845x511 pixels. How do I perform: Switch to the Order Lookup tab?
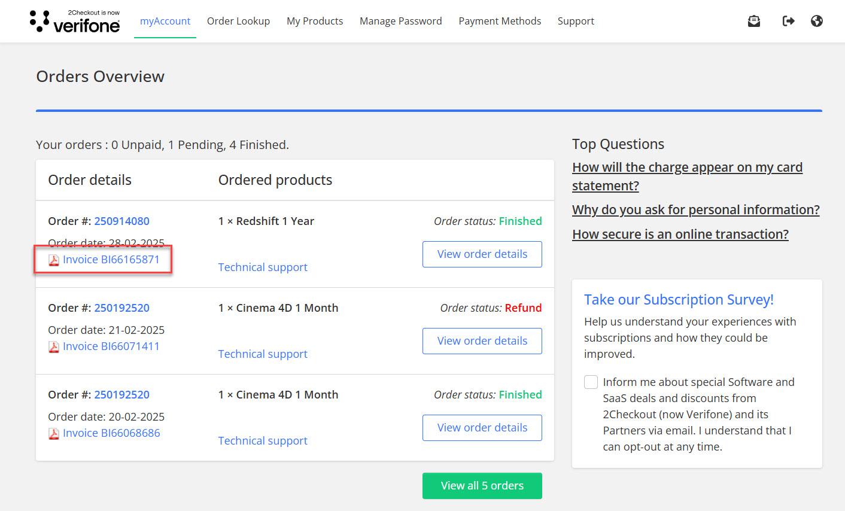tap(238, 22)
